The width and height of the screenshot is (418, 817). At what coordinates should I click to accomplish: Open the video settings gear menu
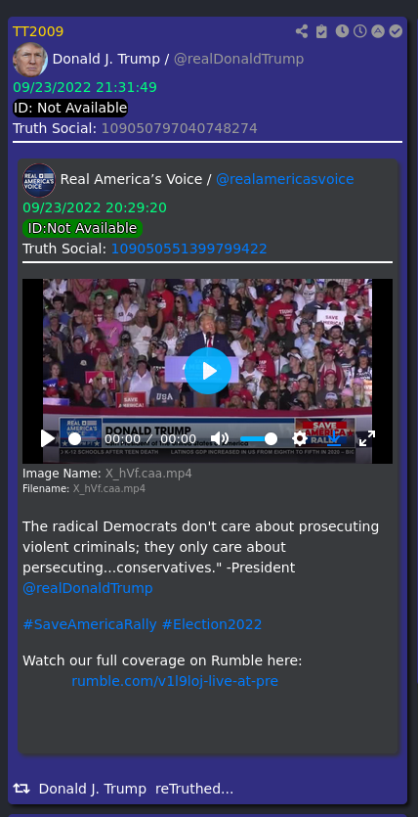pyautogui.click(x=300, y=438)
